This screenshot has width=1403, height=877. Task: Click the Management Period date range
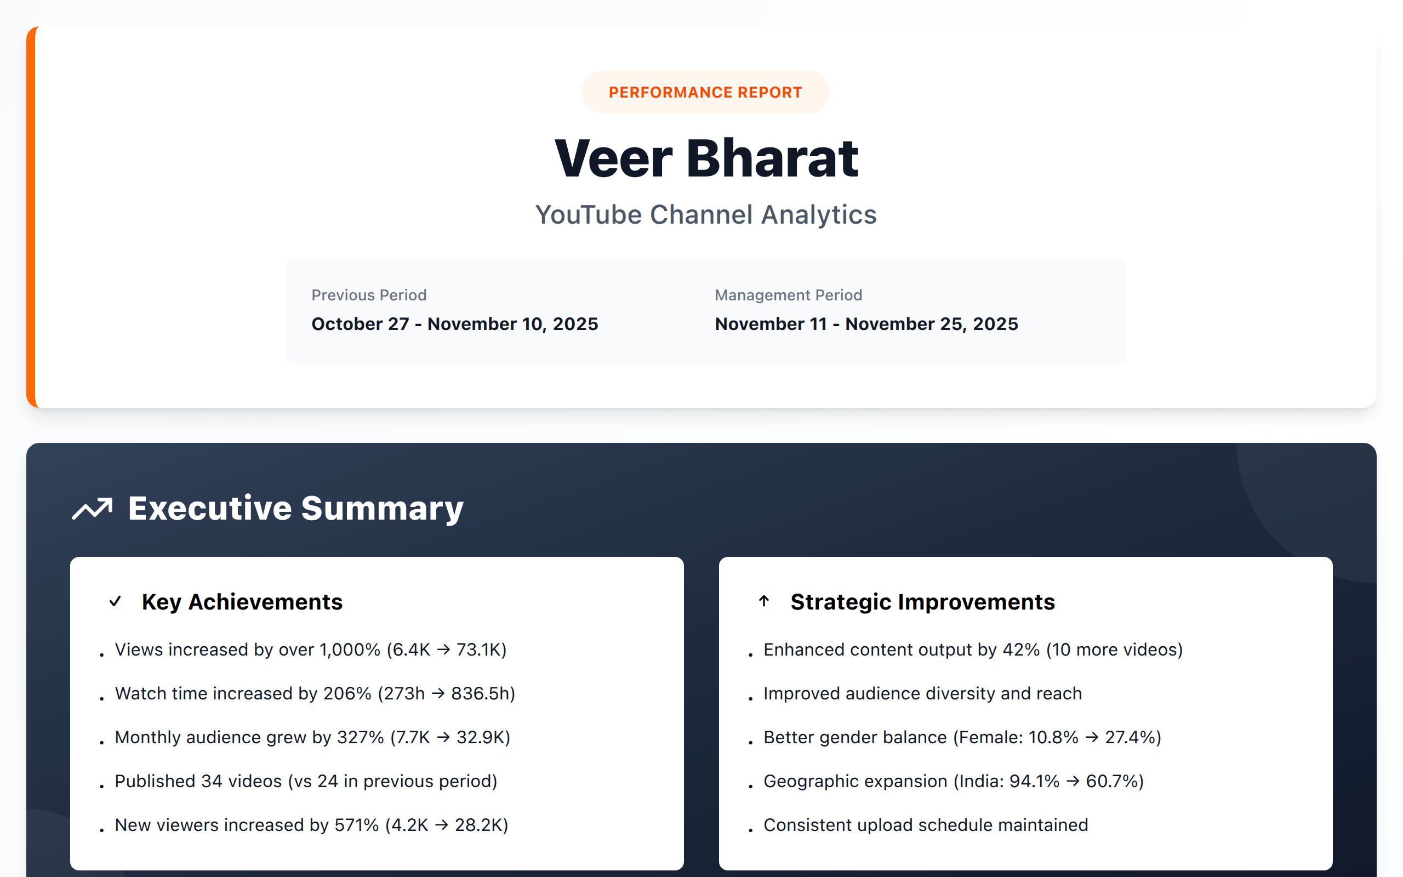(x=865, y=323)
